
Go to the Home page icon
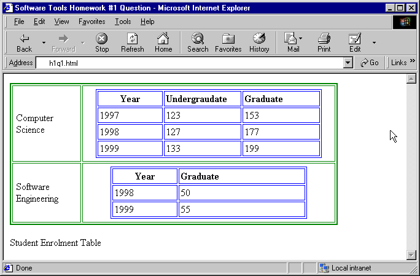point(163,38)
